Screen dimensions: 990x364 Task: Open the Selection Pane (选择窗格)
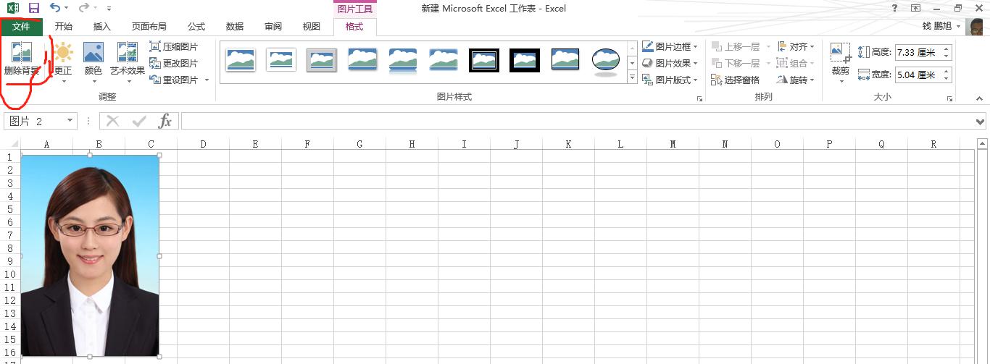coord(736,80)
